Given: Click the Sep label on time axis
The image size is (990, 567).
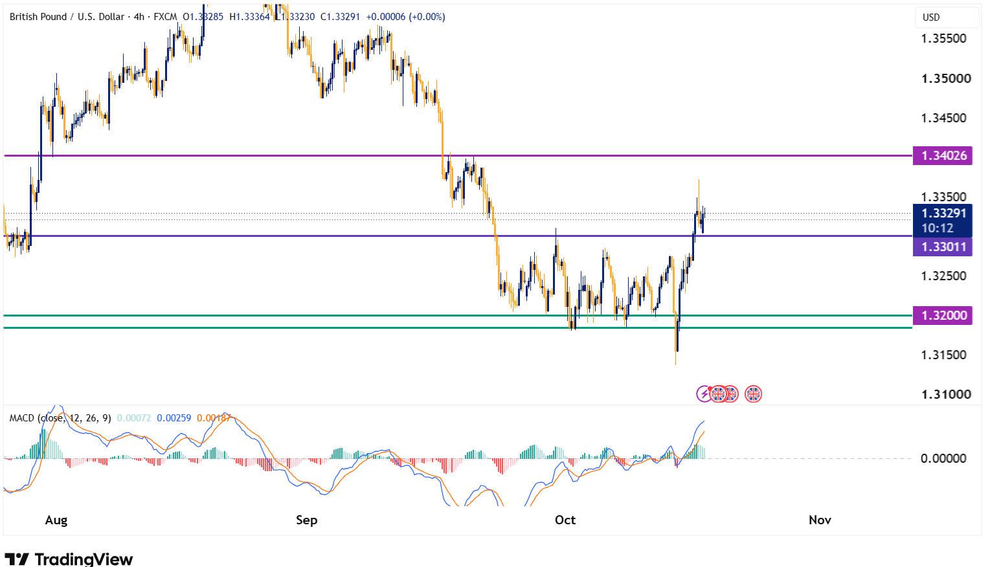Looking at the screenshot, I should coord(307,520).
